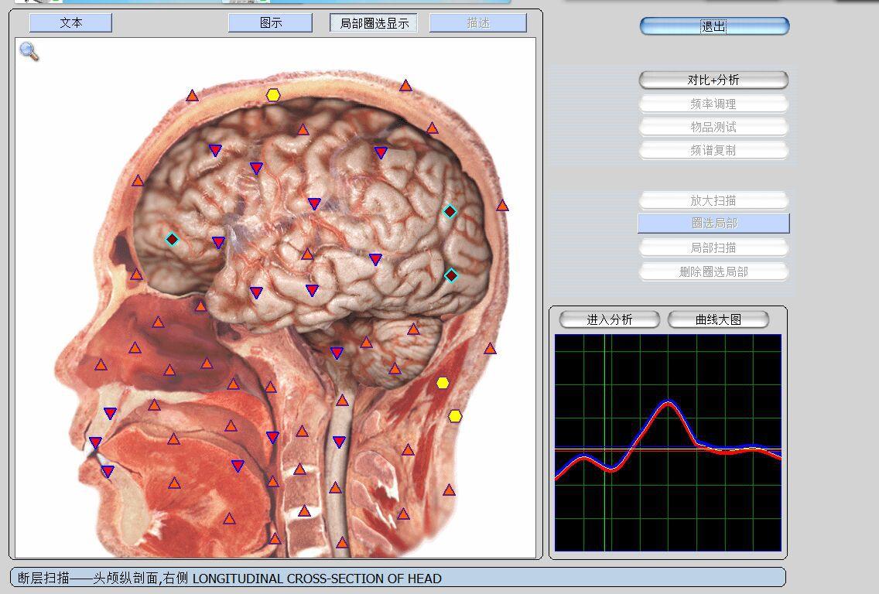This screenshot has height=594, width=879.
Task: Click the orange triangle marker outside the rear skull
Action: tap(502, 206)
